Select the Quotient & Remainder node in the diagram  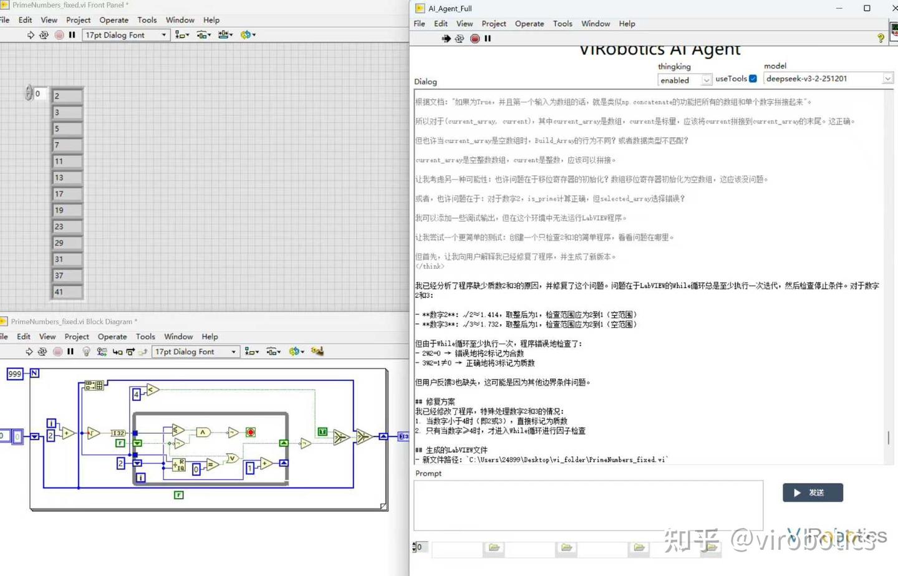178,464
